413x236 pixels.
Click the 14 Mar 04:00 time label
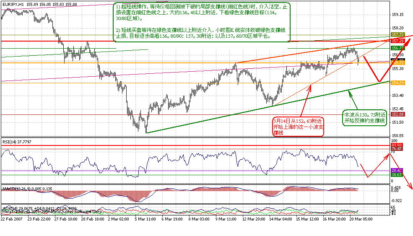pyautogui.click(x=281, y=219)
